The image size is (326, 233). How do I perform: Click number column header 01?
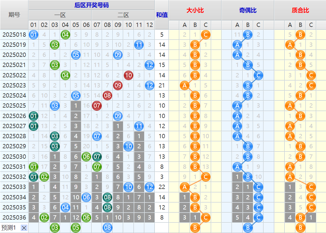click(33, 25)
